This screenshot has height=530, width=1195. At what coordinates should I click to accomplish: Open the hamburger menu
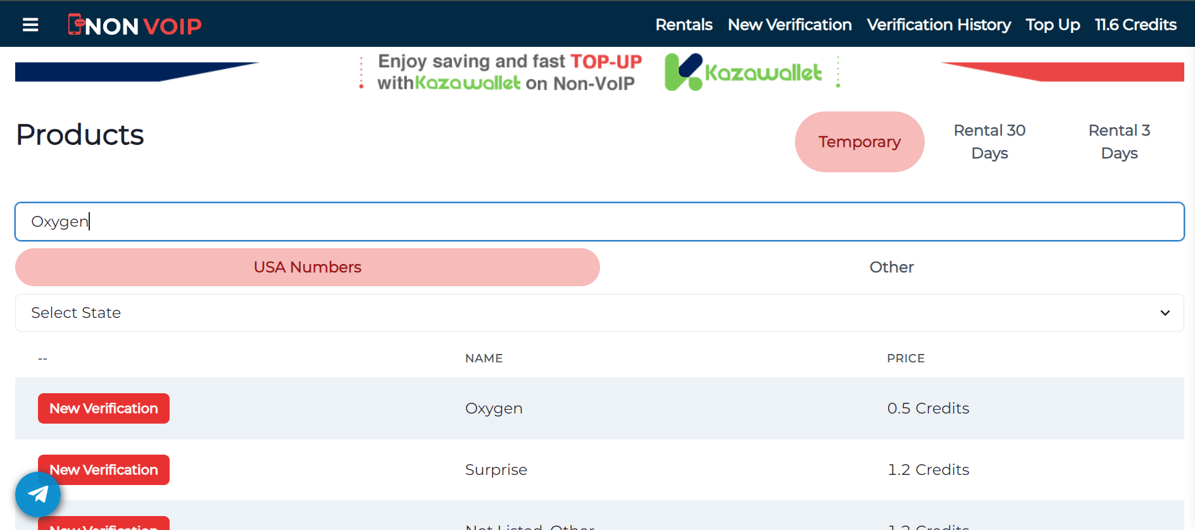[30, 24]
